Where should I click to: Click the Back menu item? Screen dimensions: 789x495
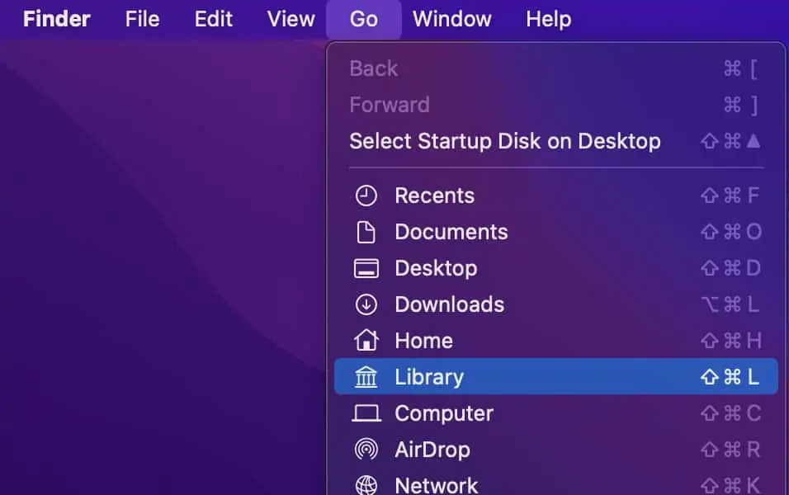556,68
